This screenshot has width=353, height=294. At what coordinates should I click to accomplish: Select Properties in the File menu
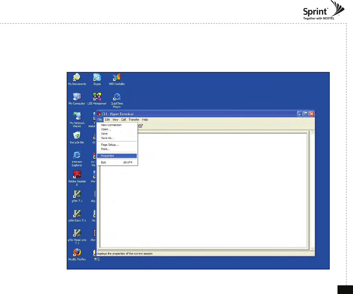tap(117, 156)
